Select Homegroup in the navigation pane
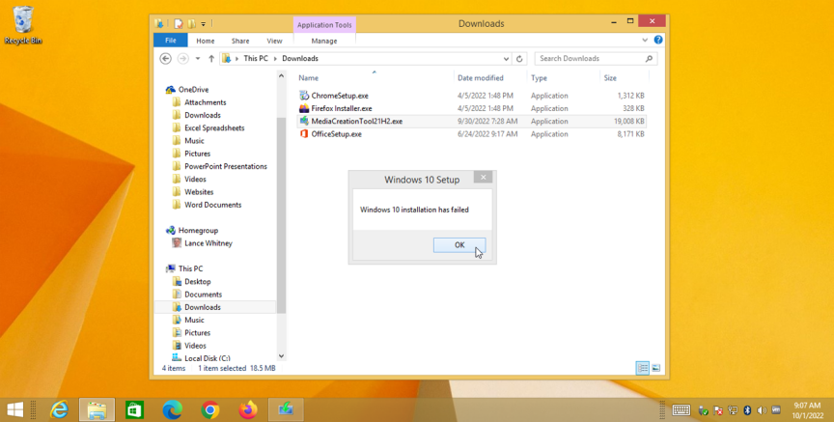Screen dimensions: 834x422 click(x=198, y=231)
